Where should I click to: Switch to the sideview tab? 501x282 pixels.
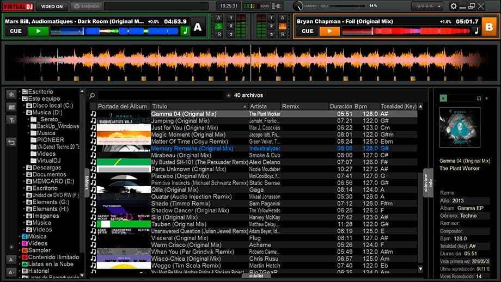point(426,183)
